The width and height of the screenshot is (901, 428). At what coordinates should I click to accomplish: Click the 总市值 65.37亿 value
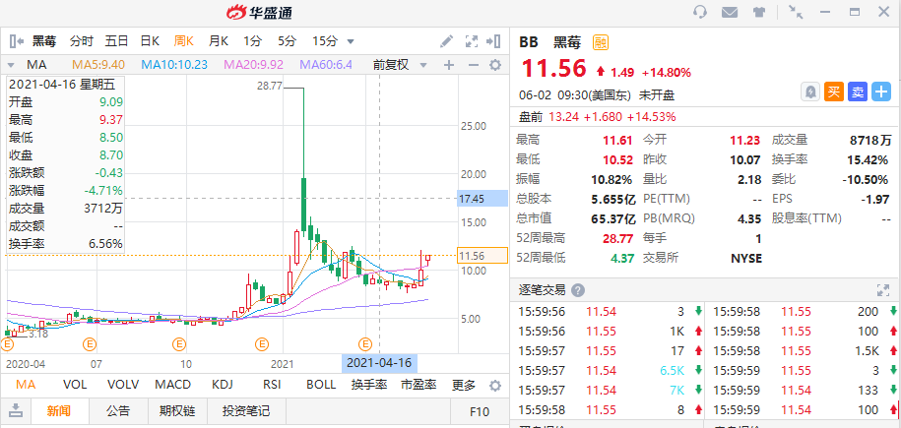click(612, 218)
